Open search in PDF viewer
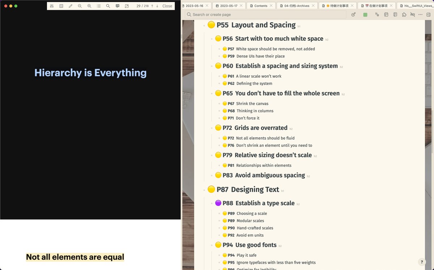 (108, 6)
